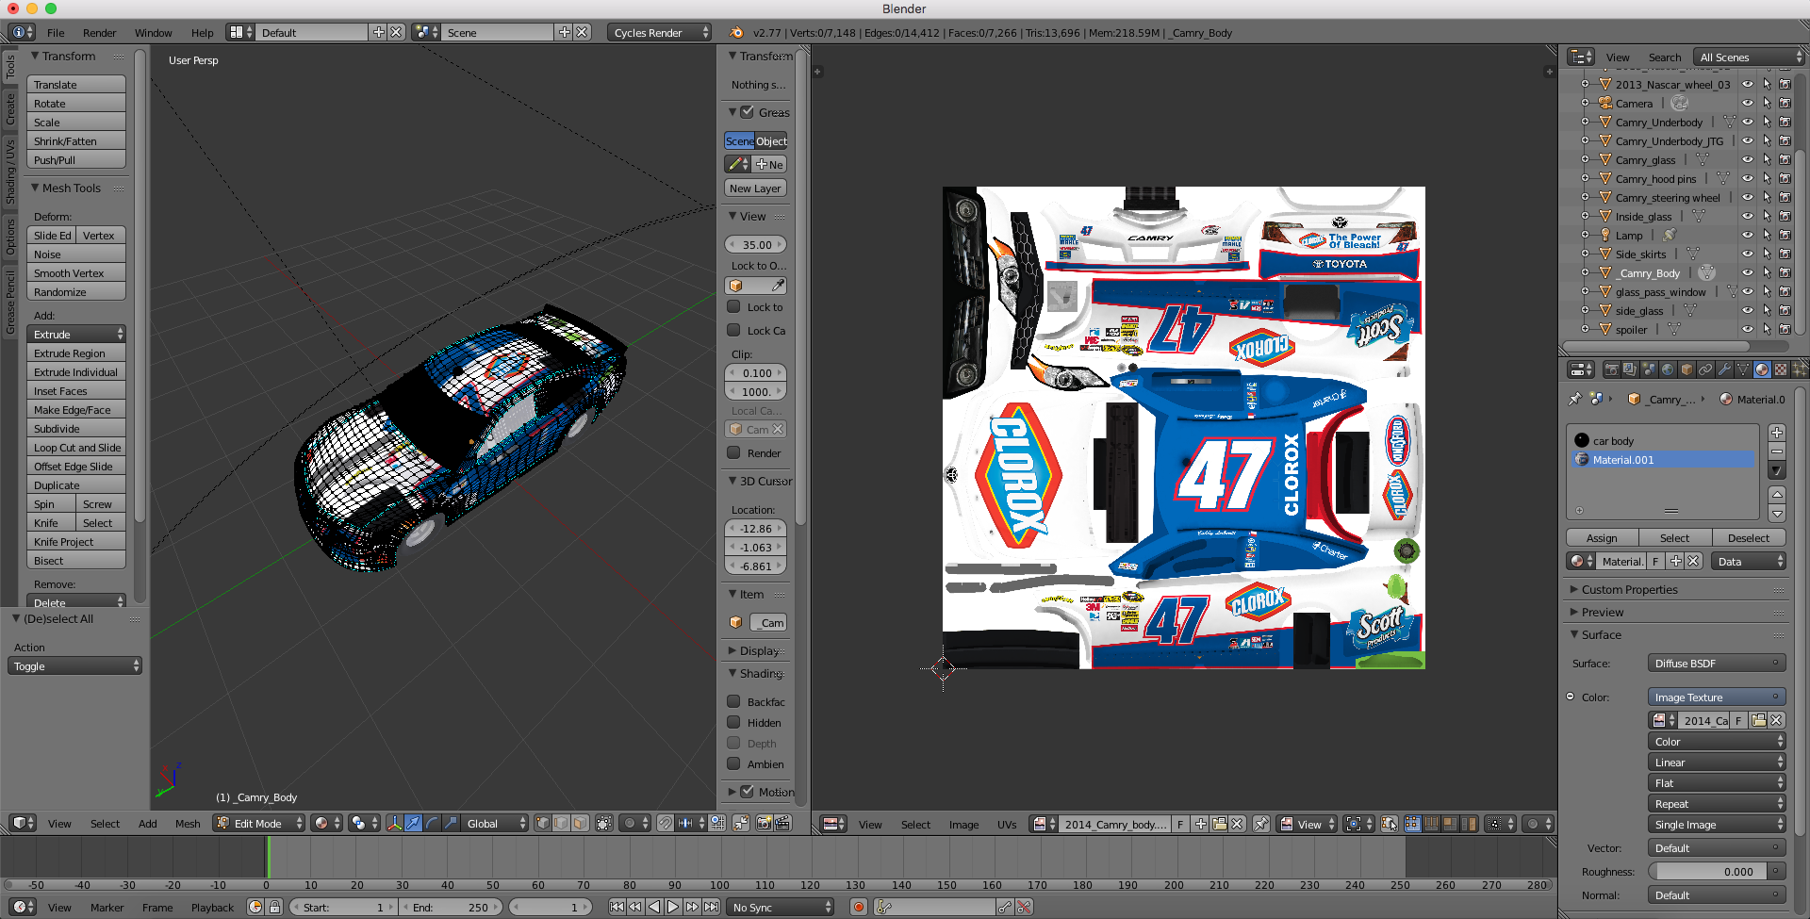
Task: Pin the image in UV editor
Action: coord(1260,824)
